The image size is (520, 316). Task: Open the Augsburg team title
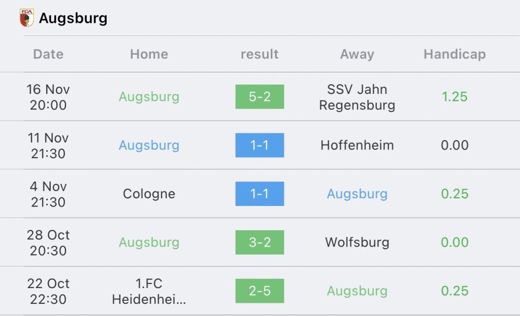point(73,18)
